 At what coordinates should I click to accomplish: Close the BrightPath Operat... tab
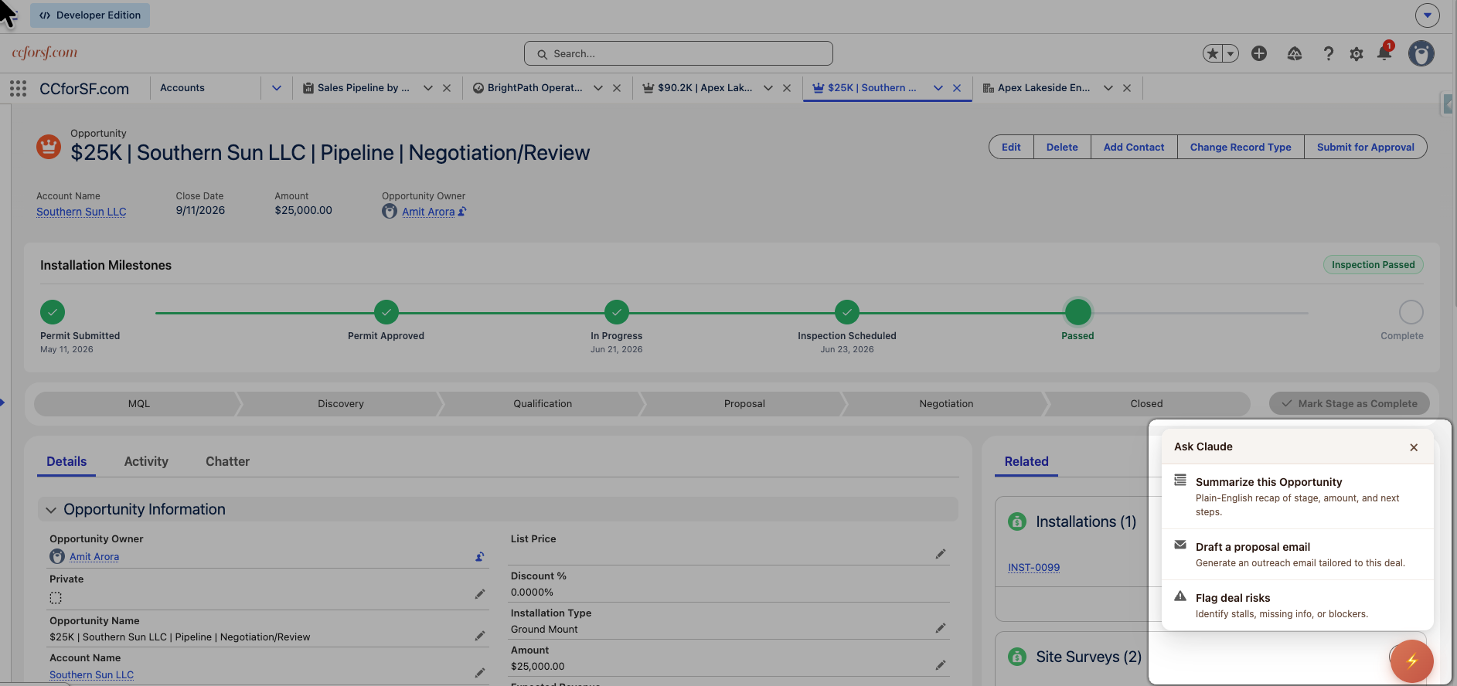pyautogui.click(x=617, y=88)
